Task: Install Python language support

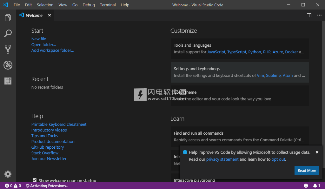Action: 255,52
